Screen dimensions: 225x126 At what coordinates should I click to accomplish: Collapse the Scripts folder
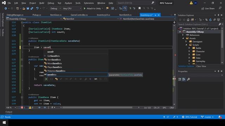[x=186, y=45]
